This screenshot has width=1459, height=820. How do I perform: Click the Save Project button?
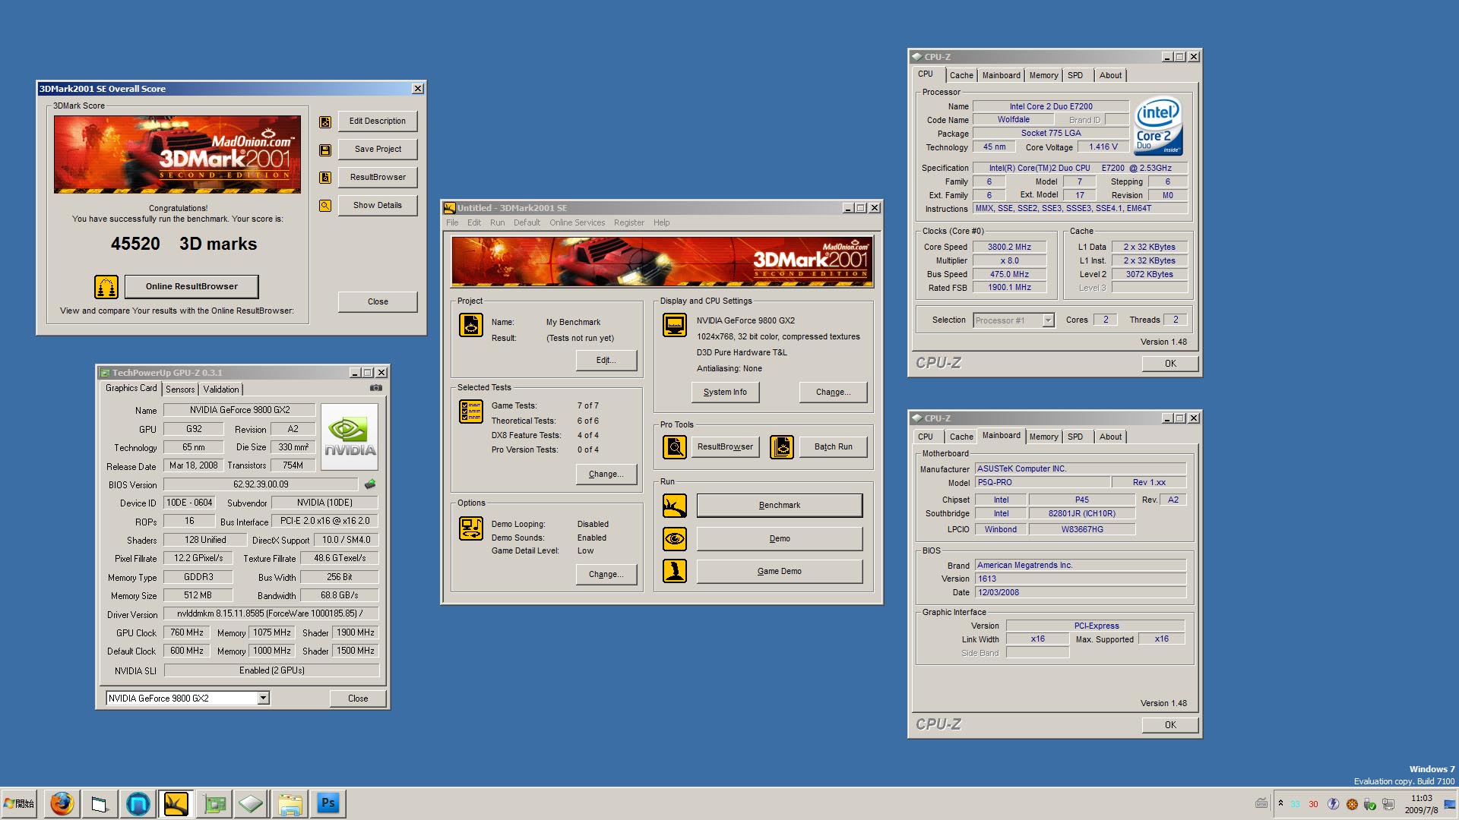tap(378, 150)
